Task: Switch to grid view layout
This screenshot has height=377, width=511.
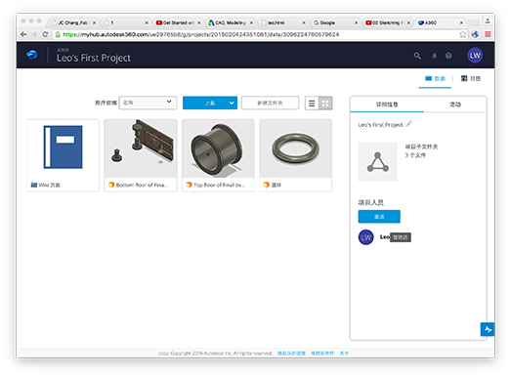Action: pyautogui.click(x=325, y=104)
